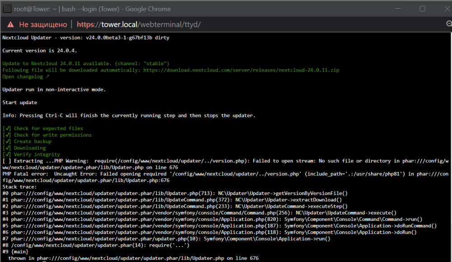The image size is (452, 262).
Task: Open changelog link in the terminal
Action: tap(26, 77)
